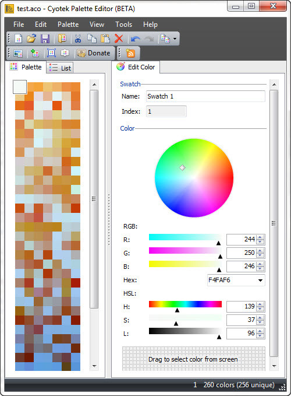The image size is (291, 396).
Task: Switch to the Palette tab
Action: click(x=26, y=67)
